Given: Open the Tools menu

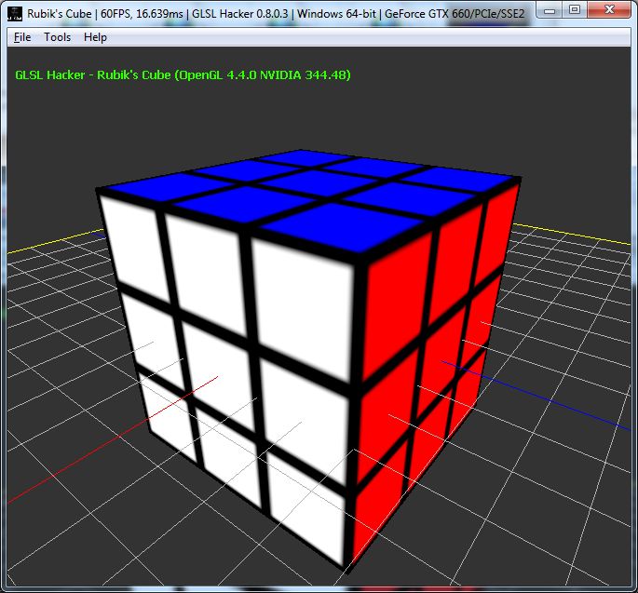Looking at the screenshot, I should (x=58, y=37).
